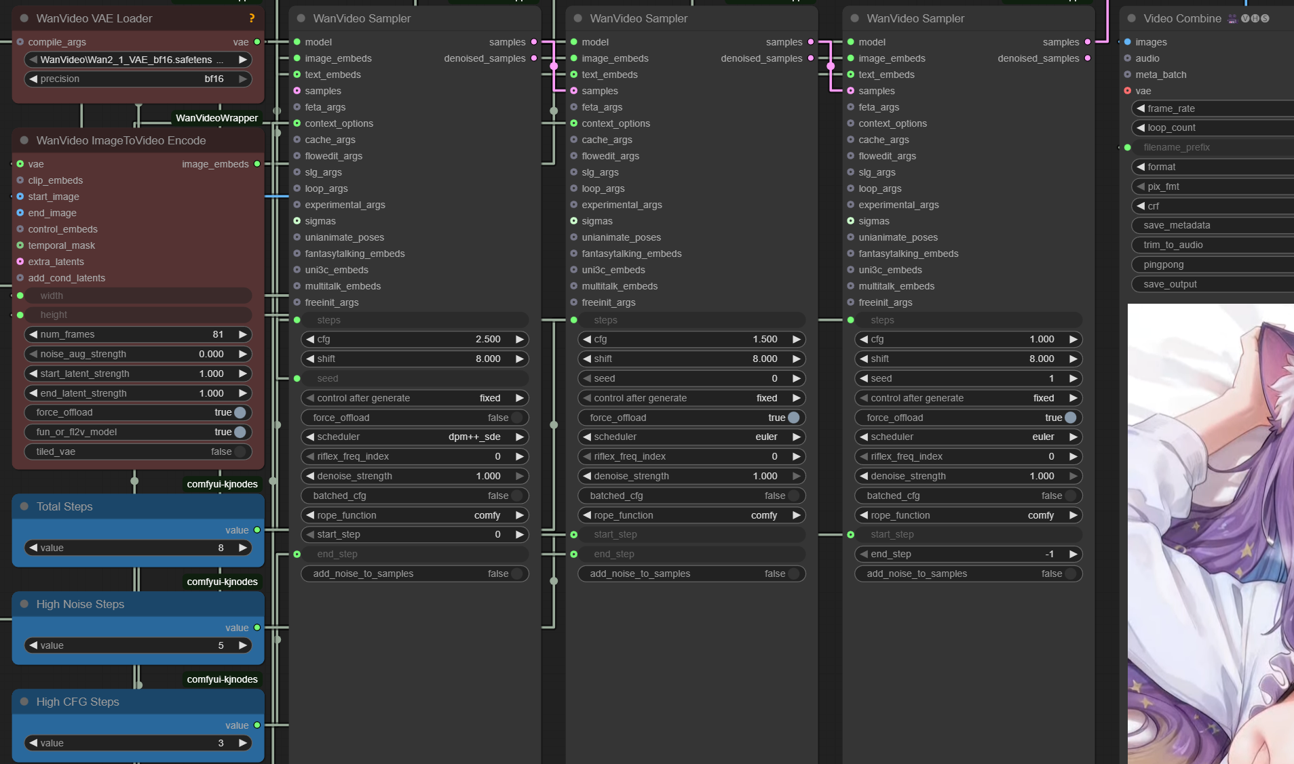Click the VHS badge on Video Combine title

tap(1255, 18)
